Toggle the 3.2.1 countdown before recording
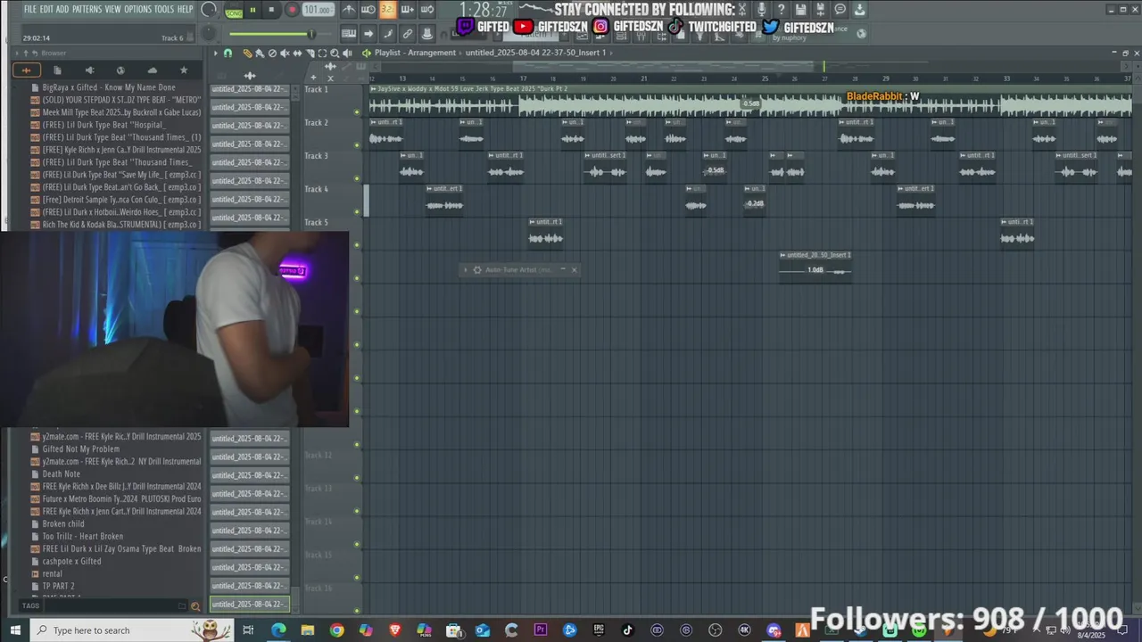 click(x=387, y=10)
